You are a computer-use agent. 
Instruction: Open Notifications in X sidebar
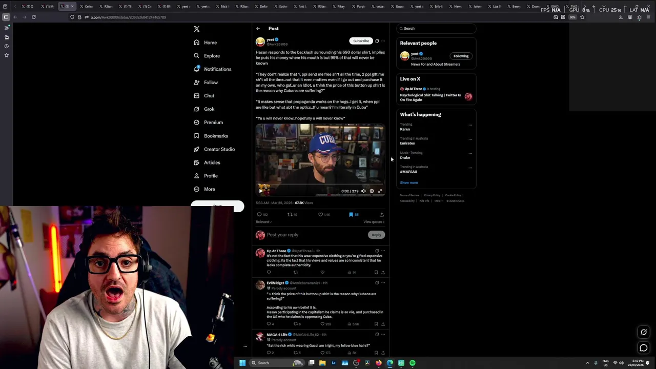[x=213, y=69]
